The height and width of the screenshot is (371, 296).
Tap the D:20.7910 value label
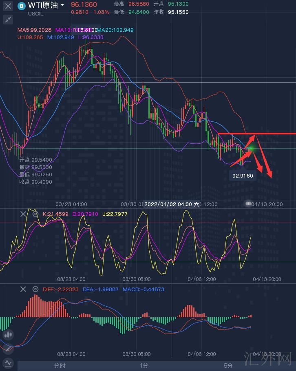click(x=85, y=214)
